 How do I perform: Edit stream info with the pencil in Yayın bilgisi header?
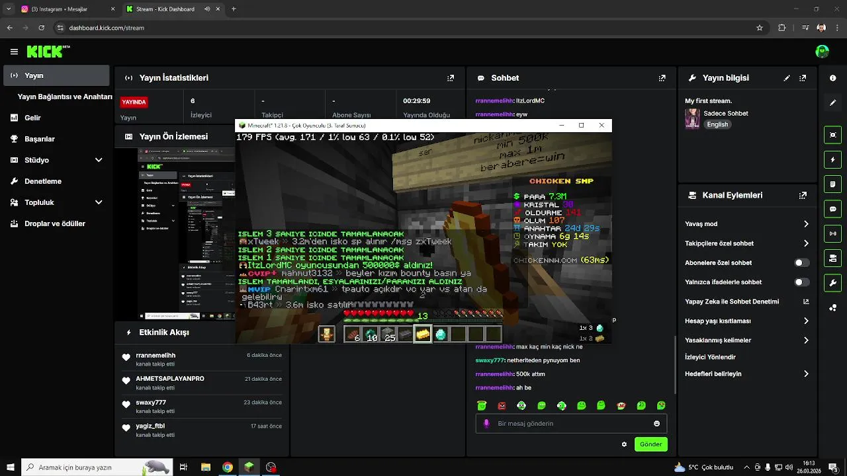click(x=787, y=78)
